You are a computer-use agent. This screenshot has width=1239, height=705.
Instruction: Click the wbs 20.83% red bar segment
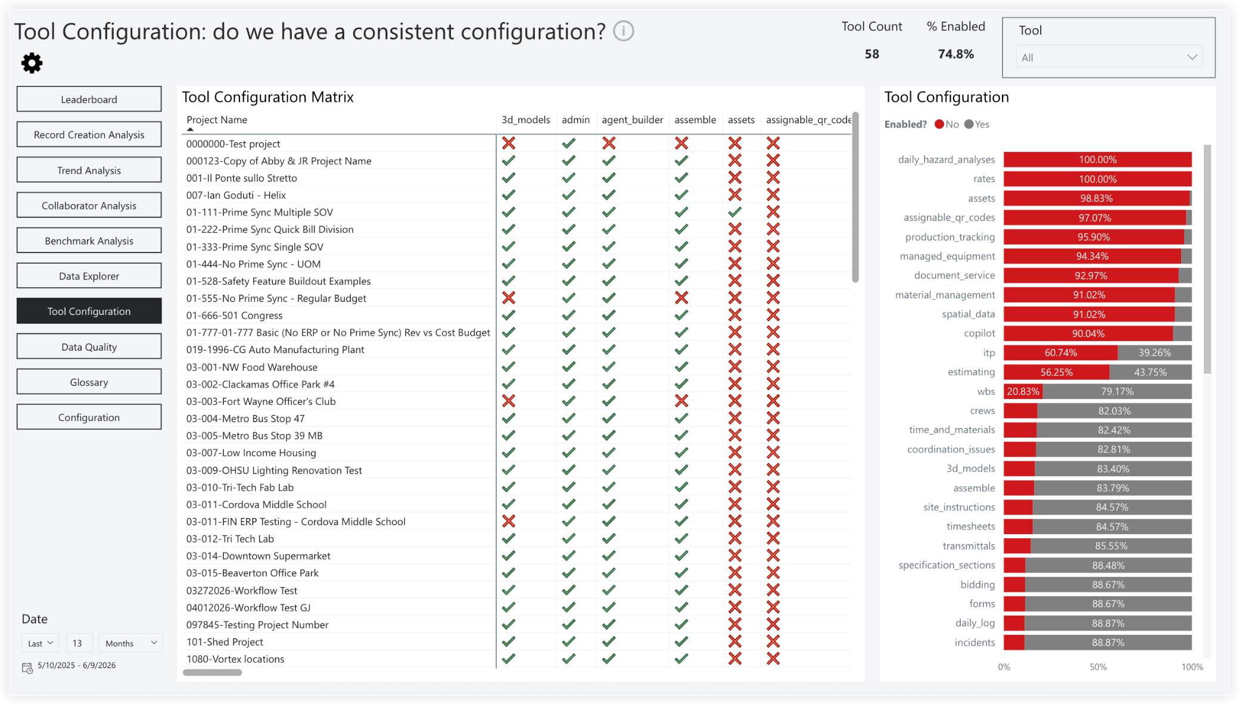coord(1023,391)
